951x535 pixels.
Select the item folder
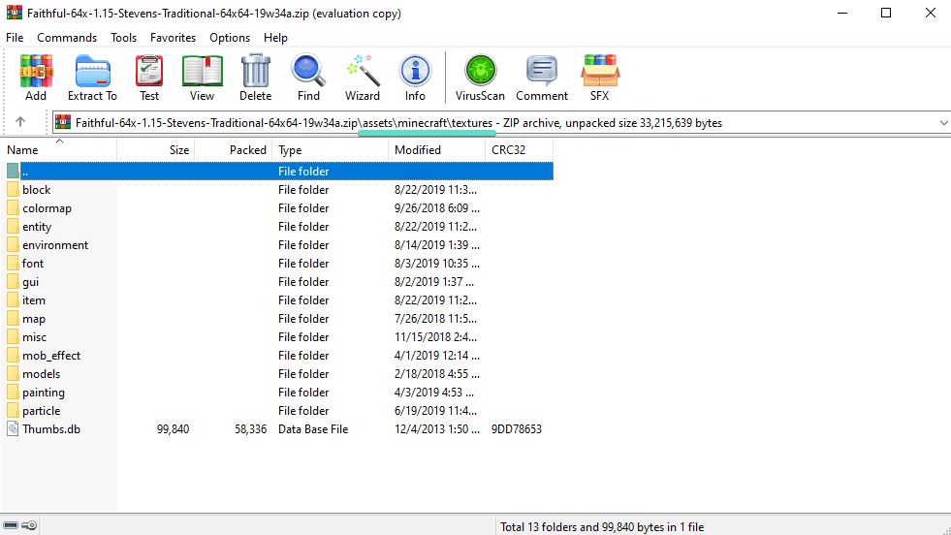tap(33, 300)
